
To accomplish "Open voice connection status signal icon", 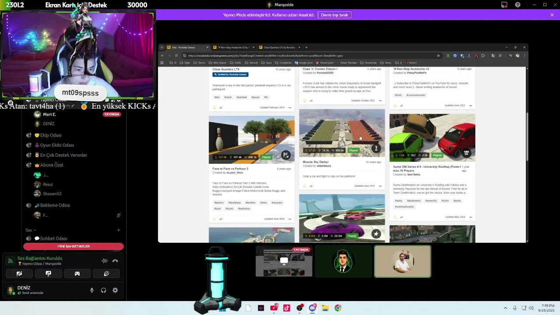I will tap(10, 261).
